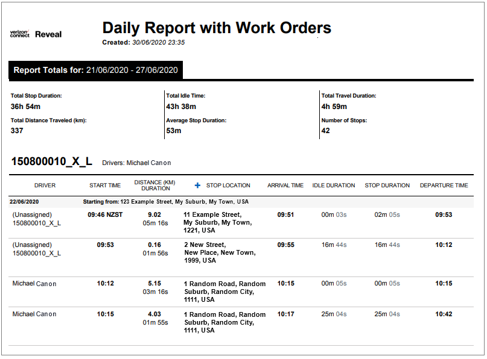Click departure time 10:12
The width and height of the screenshot is (487, 359).
click(444, 245)
